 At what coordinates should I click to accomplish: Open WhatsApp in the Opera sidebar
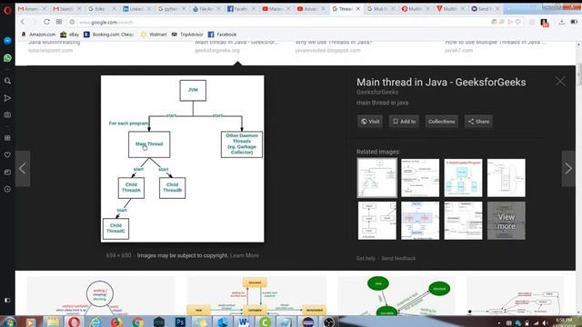(x=7, y=58)
